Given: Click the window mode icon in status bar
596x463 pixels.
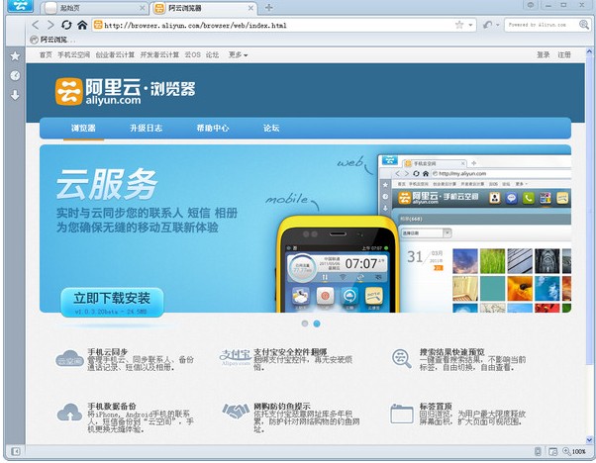Looking at the screenshot, I should pyautogui.click(x=553, y=451).
